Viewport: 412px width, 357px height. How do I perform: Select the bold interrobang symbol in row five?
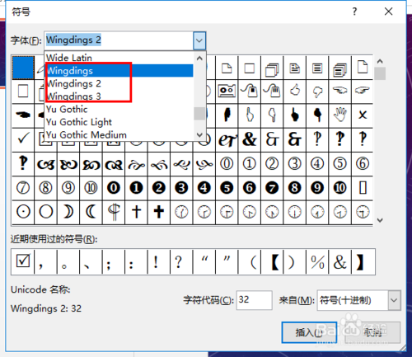23,164
